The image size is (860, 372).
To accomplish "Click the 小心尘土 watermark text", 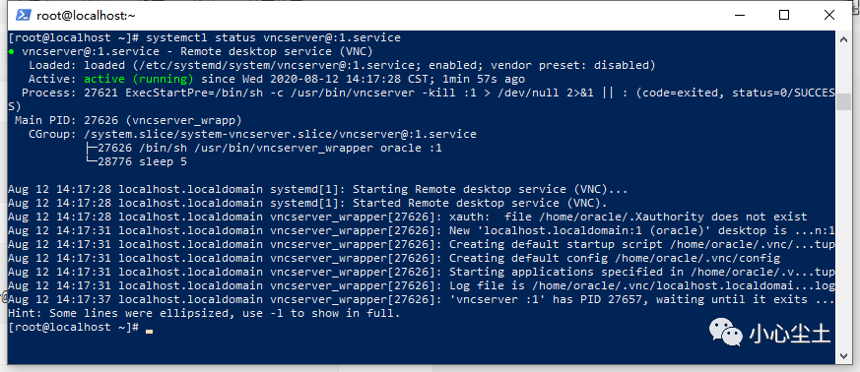I will pos(790,333).
